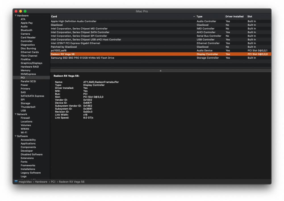Select Legacy Software in the sidebar
284x201 pixels.
(31, 173)
